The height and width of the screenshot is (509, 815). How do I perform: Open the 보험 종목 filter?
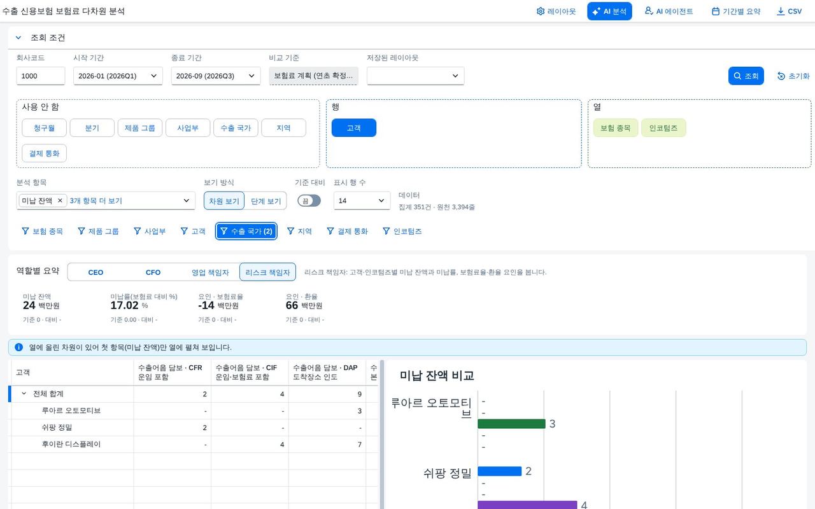(43, 231)
